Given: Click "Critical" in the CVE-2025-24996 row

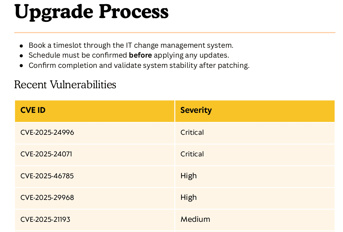Looking at the screenshot, I should click(192, 133).
